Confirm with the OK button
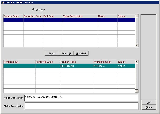The width and height of the screenshot is (160, 114). tap(148, 102)
